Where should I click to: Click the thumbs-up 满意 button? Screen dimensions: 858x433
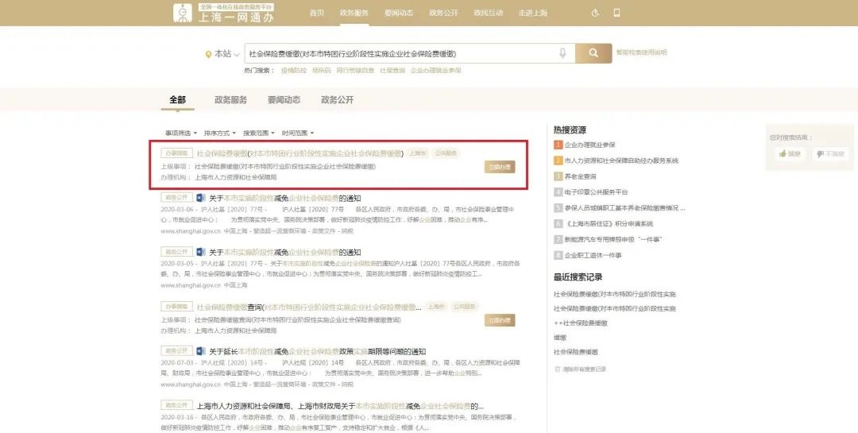(x=790, y=153)
